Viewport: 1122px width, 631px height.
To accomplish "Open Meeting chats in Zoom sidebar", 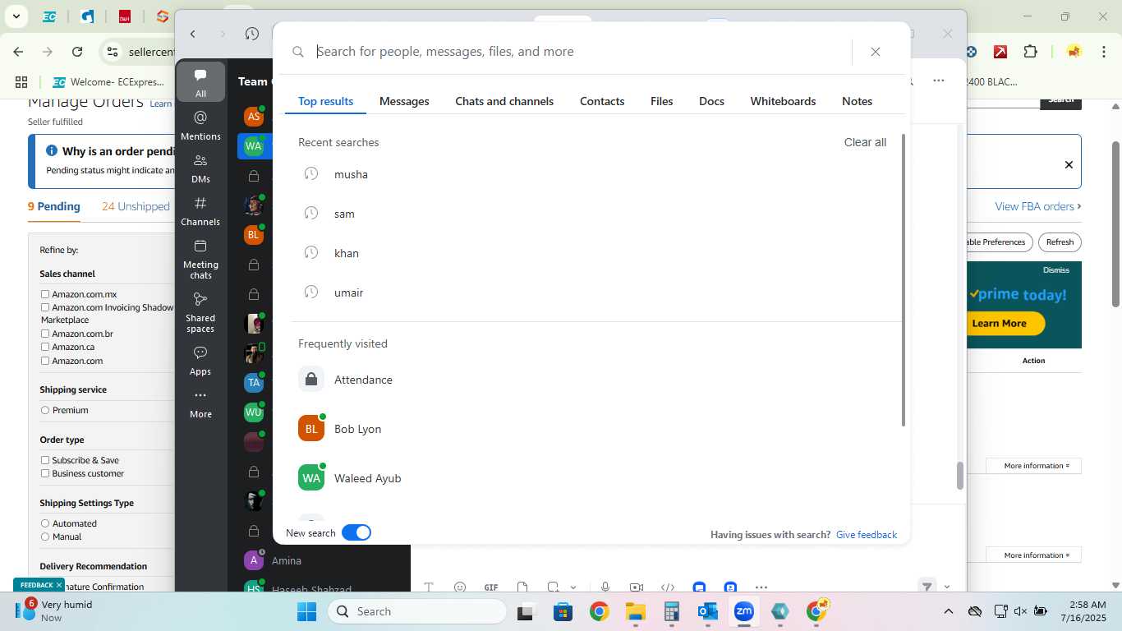I will point(200,258).
